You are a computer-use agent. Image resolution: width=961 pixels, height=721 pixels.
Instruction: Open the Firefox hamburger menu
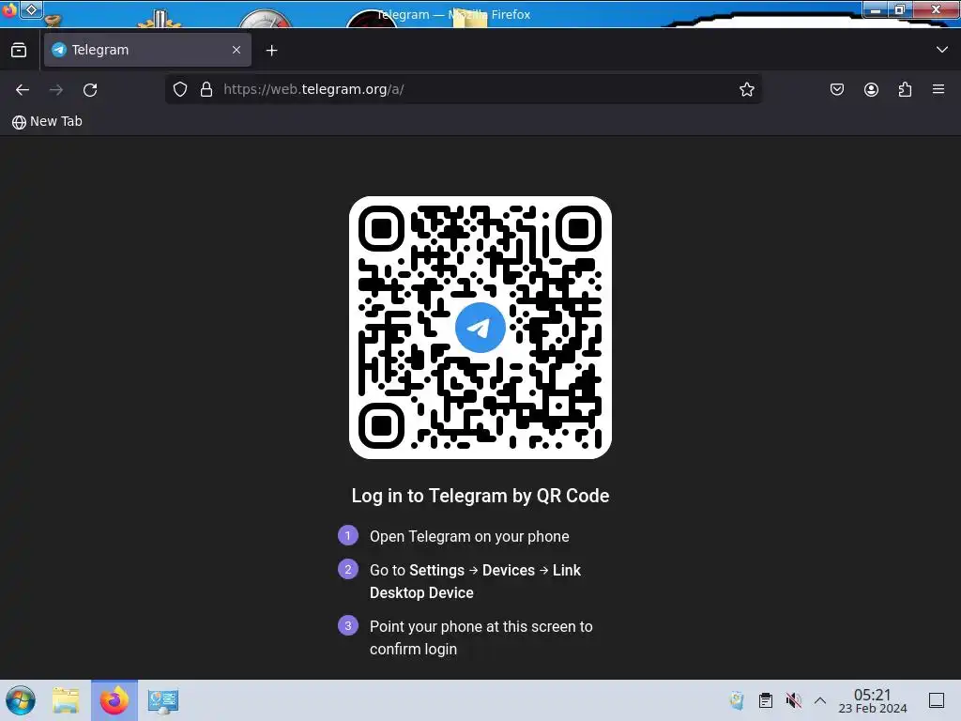tap(938, 89)
